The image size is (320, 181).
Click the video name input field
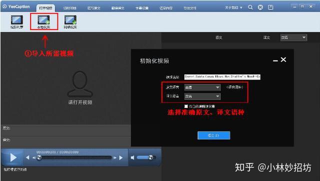[x=222, y=76]
